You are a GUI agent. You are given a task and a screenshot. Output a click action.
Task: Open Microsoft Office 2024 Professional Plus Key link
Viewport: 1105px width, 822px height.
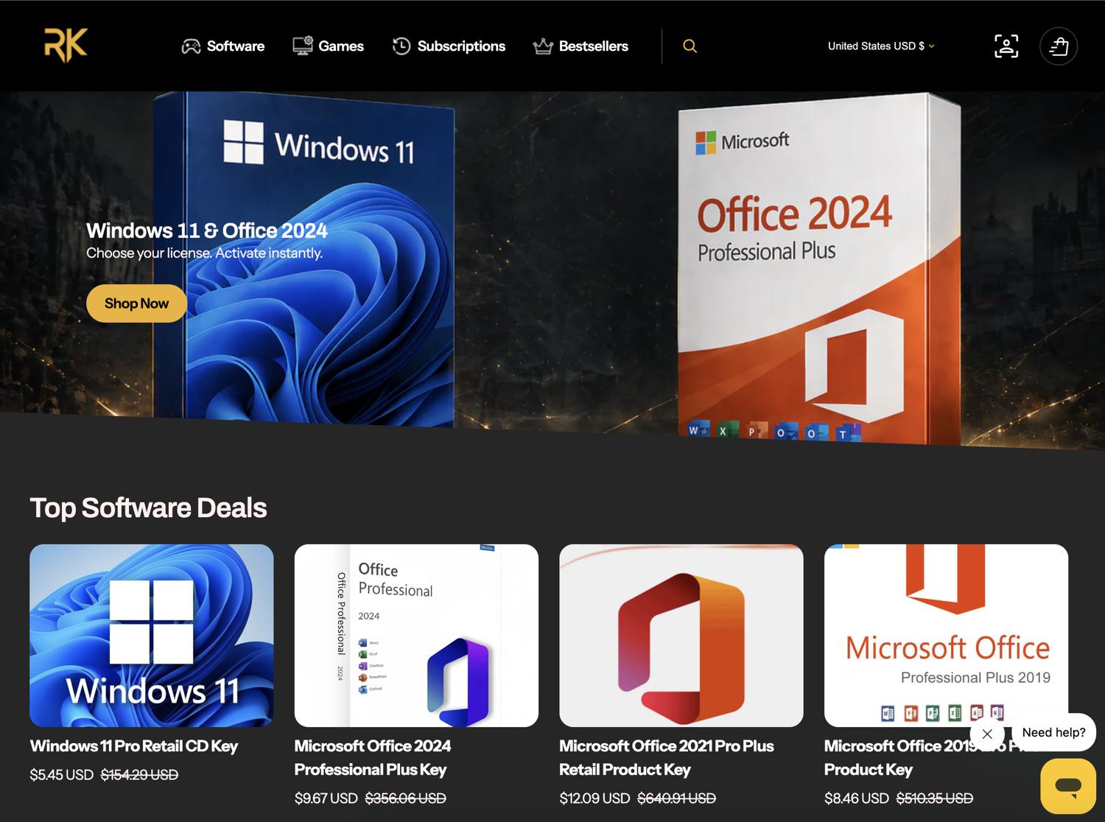coord(373,758)
